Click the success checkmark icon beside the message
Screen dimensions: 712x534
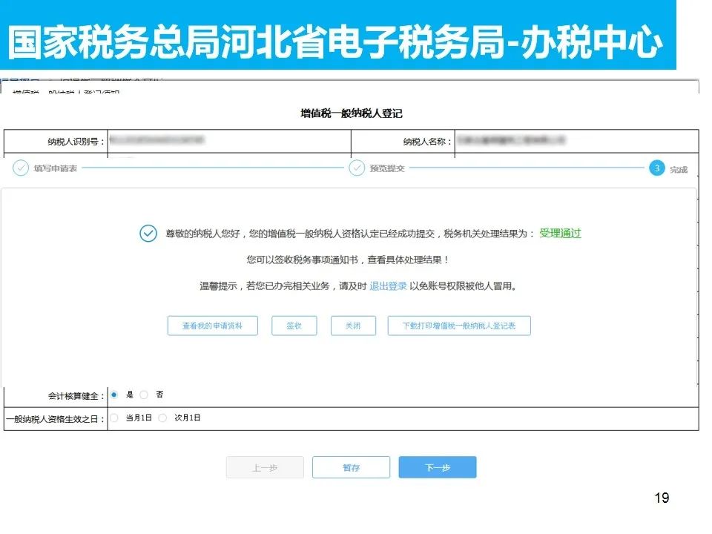pyautogui.click(x=148, y=234)
